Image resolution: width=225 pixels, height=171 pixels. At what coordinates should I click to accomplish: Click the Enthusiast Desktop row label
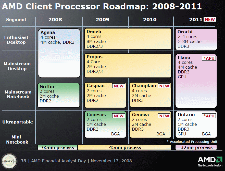(16, 40)
